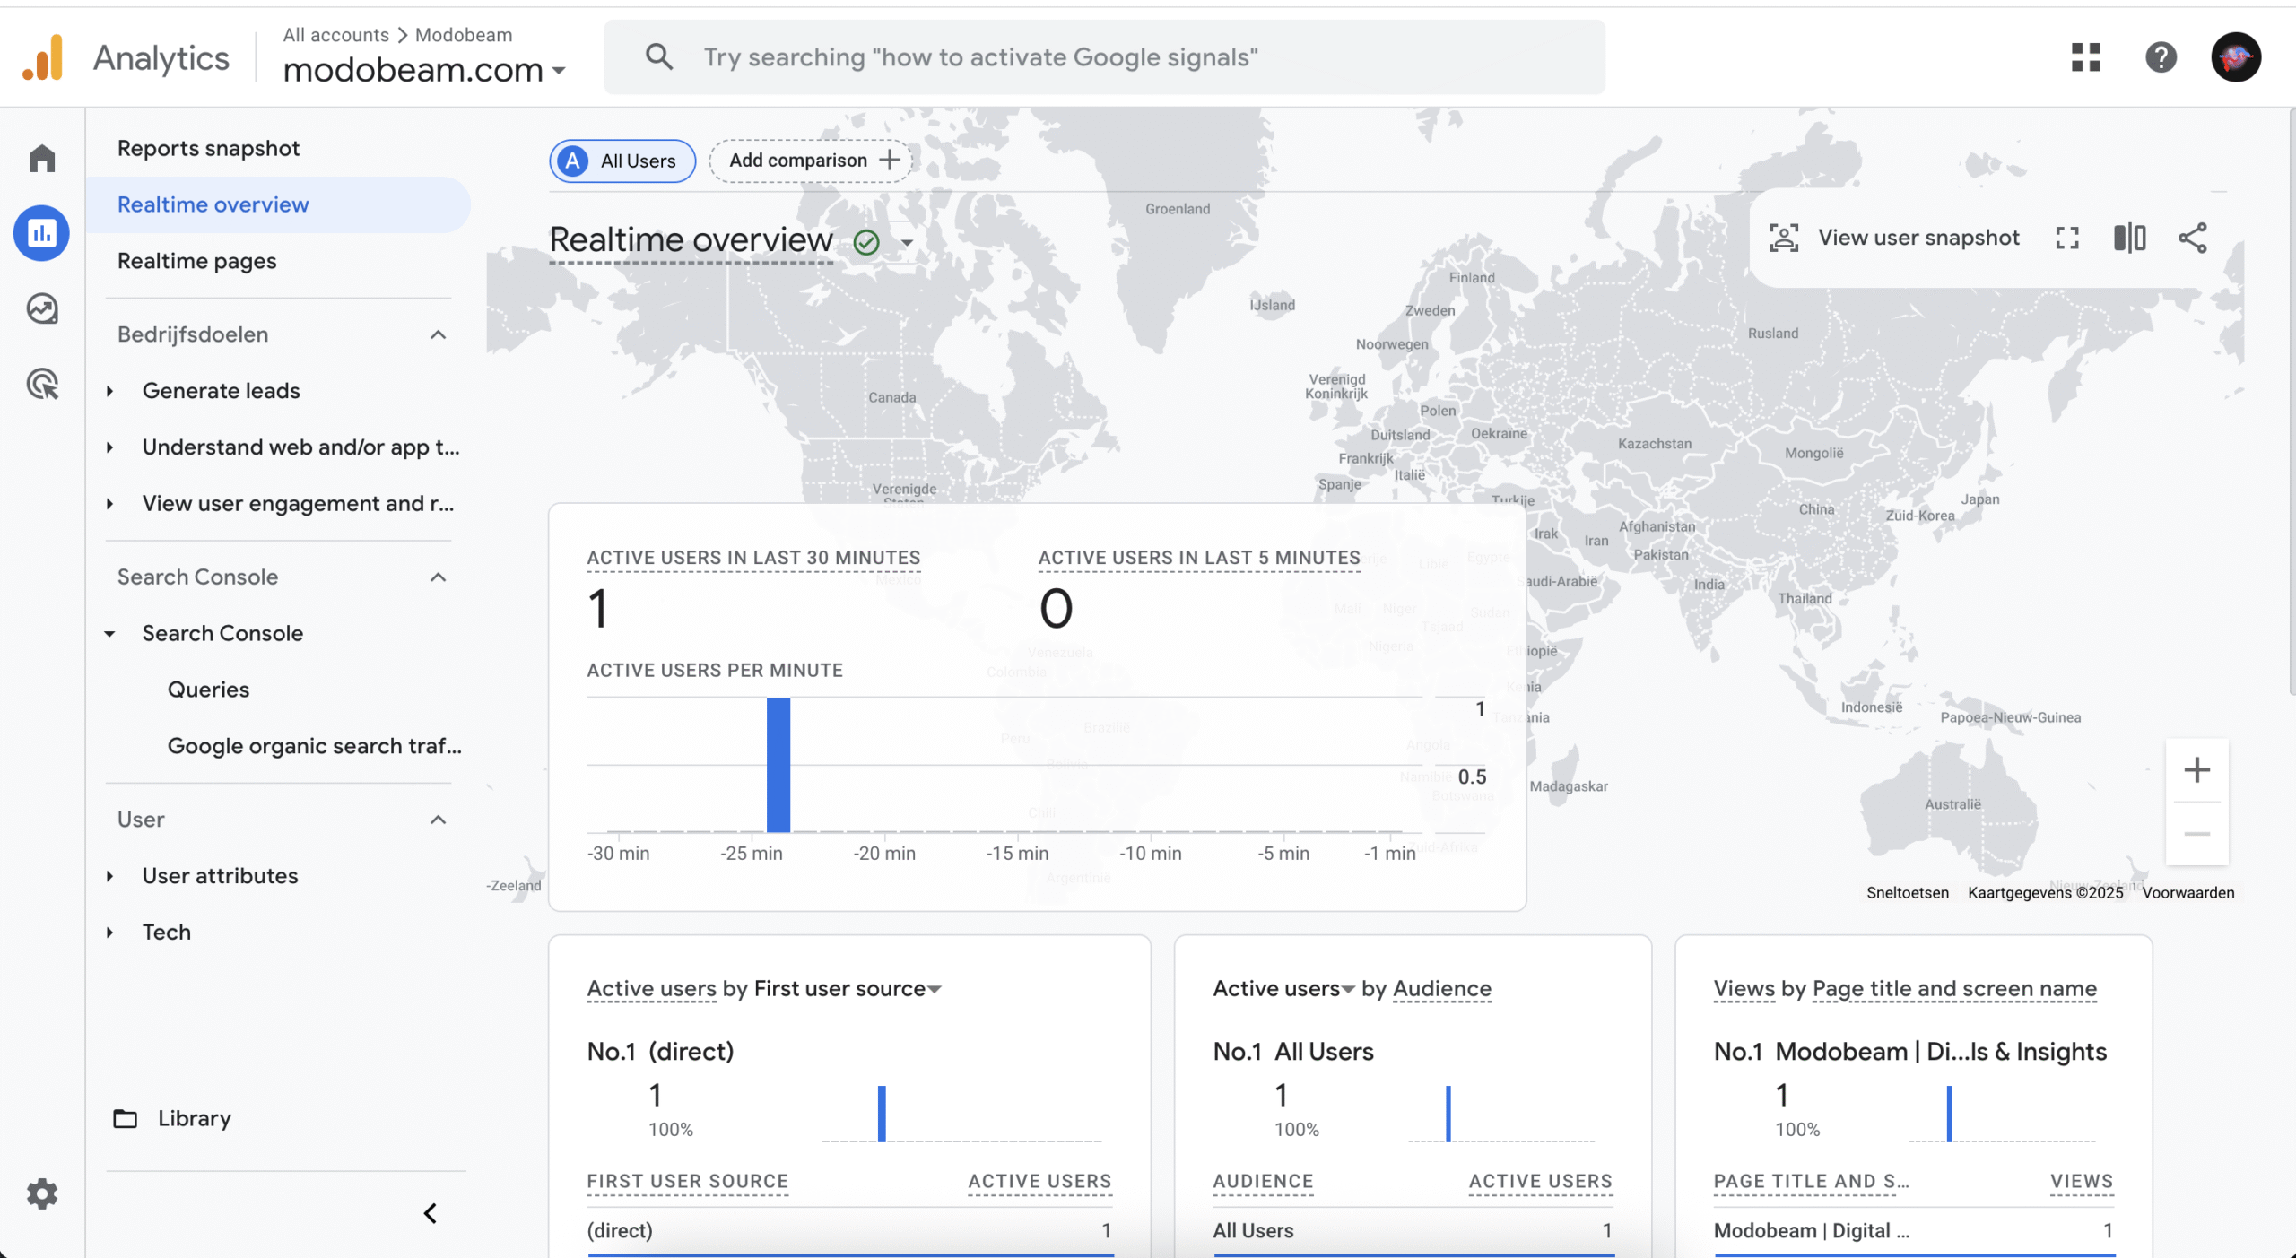Open Reports snapshot
The height and width of the screenshot is (1258, 2296).
point(208,148)
